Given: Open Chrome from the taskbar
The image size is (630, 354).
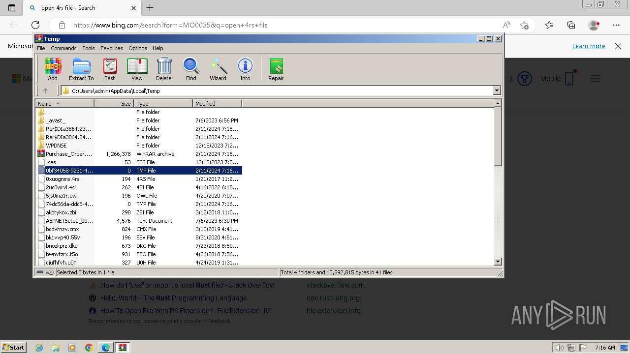Looking at the screenshot, I should [x=89, y=348].
